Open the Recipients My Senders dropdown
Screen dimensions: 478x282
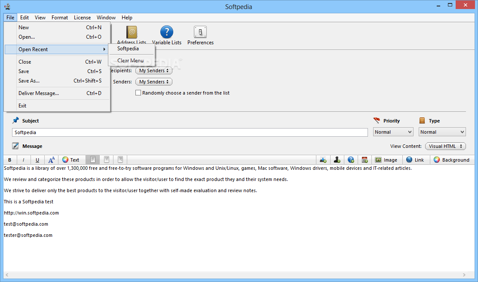point(153,70)
